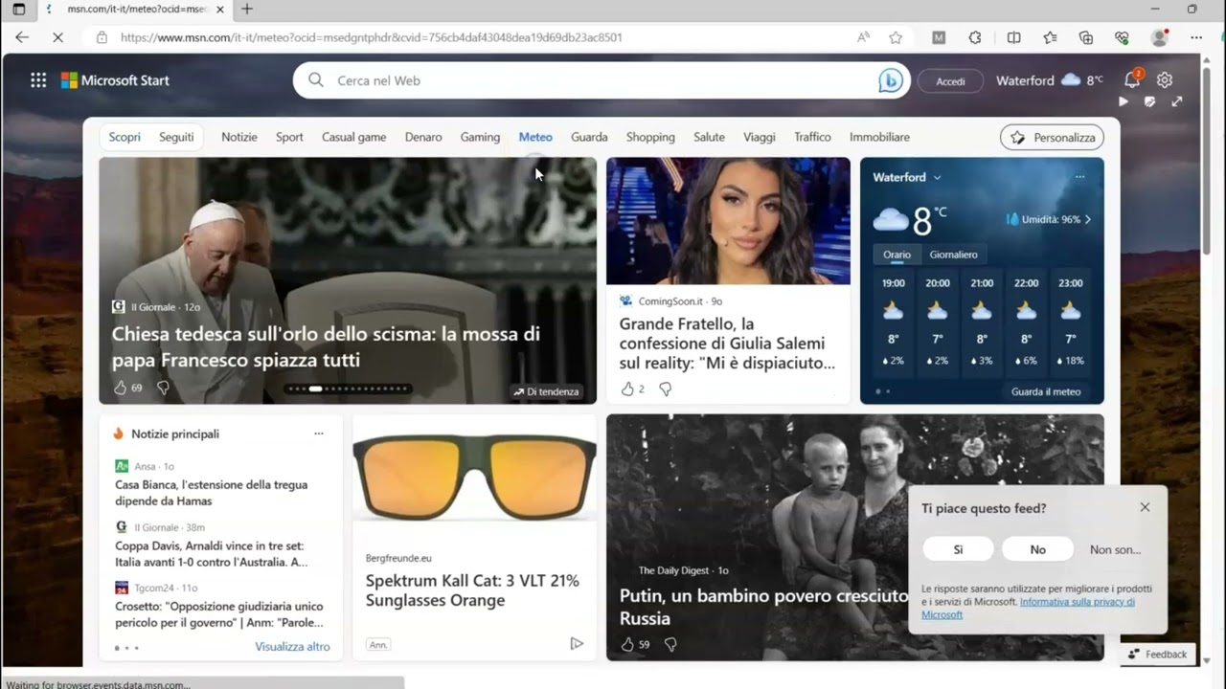Image resolution: width=1226 pixels, height=689 pixels.
Task: Switch weather card to Orario view
Action: coord(897,255)
